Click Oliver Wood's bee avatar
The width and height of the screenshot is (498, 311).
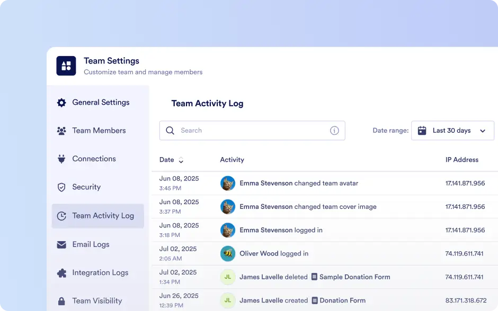(228, 254)
